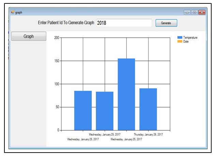Click the tallest bar in the chart
This screenshot has height=157, width=215.
click(x=126, y=94)
